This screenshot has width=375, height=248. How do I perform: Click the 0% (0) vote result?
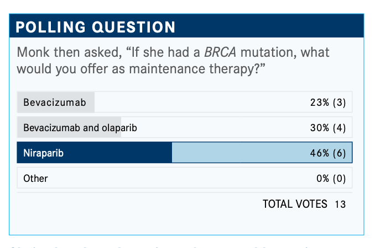click(x=331, y=178)
